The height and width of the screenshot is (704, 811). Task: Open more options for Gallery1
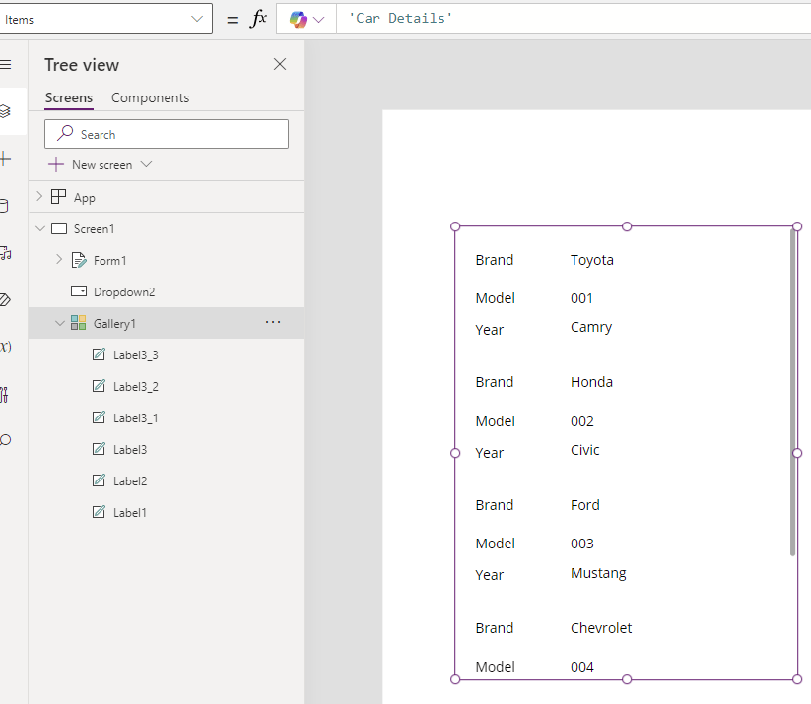coord(273,323)
